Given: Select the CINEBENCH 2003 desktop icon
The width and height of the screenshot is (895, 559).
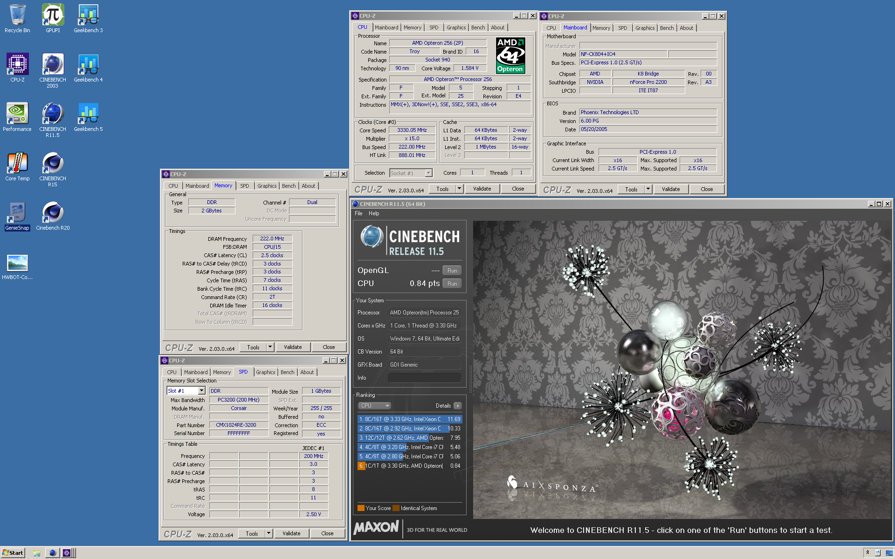Looking at the screenshot, I should pyautogui.click(x=53, y=71).
